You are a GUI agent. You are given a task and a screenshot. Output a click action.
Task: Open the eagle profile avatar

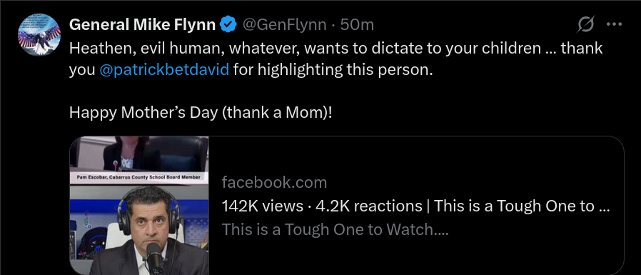pos(39,34)
